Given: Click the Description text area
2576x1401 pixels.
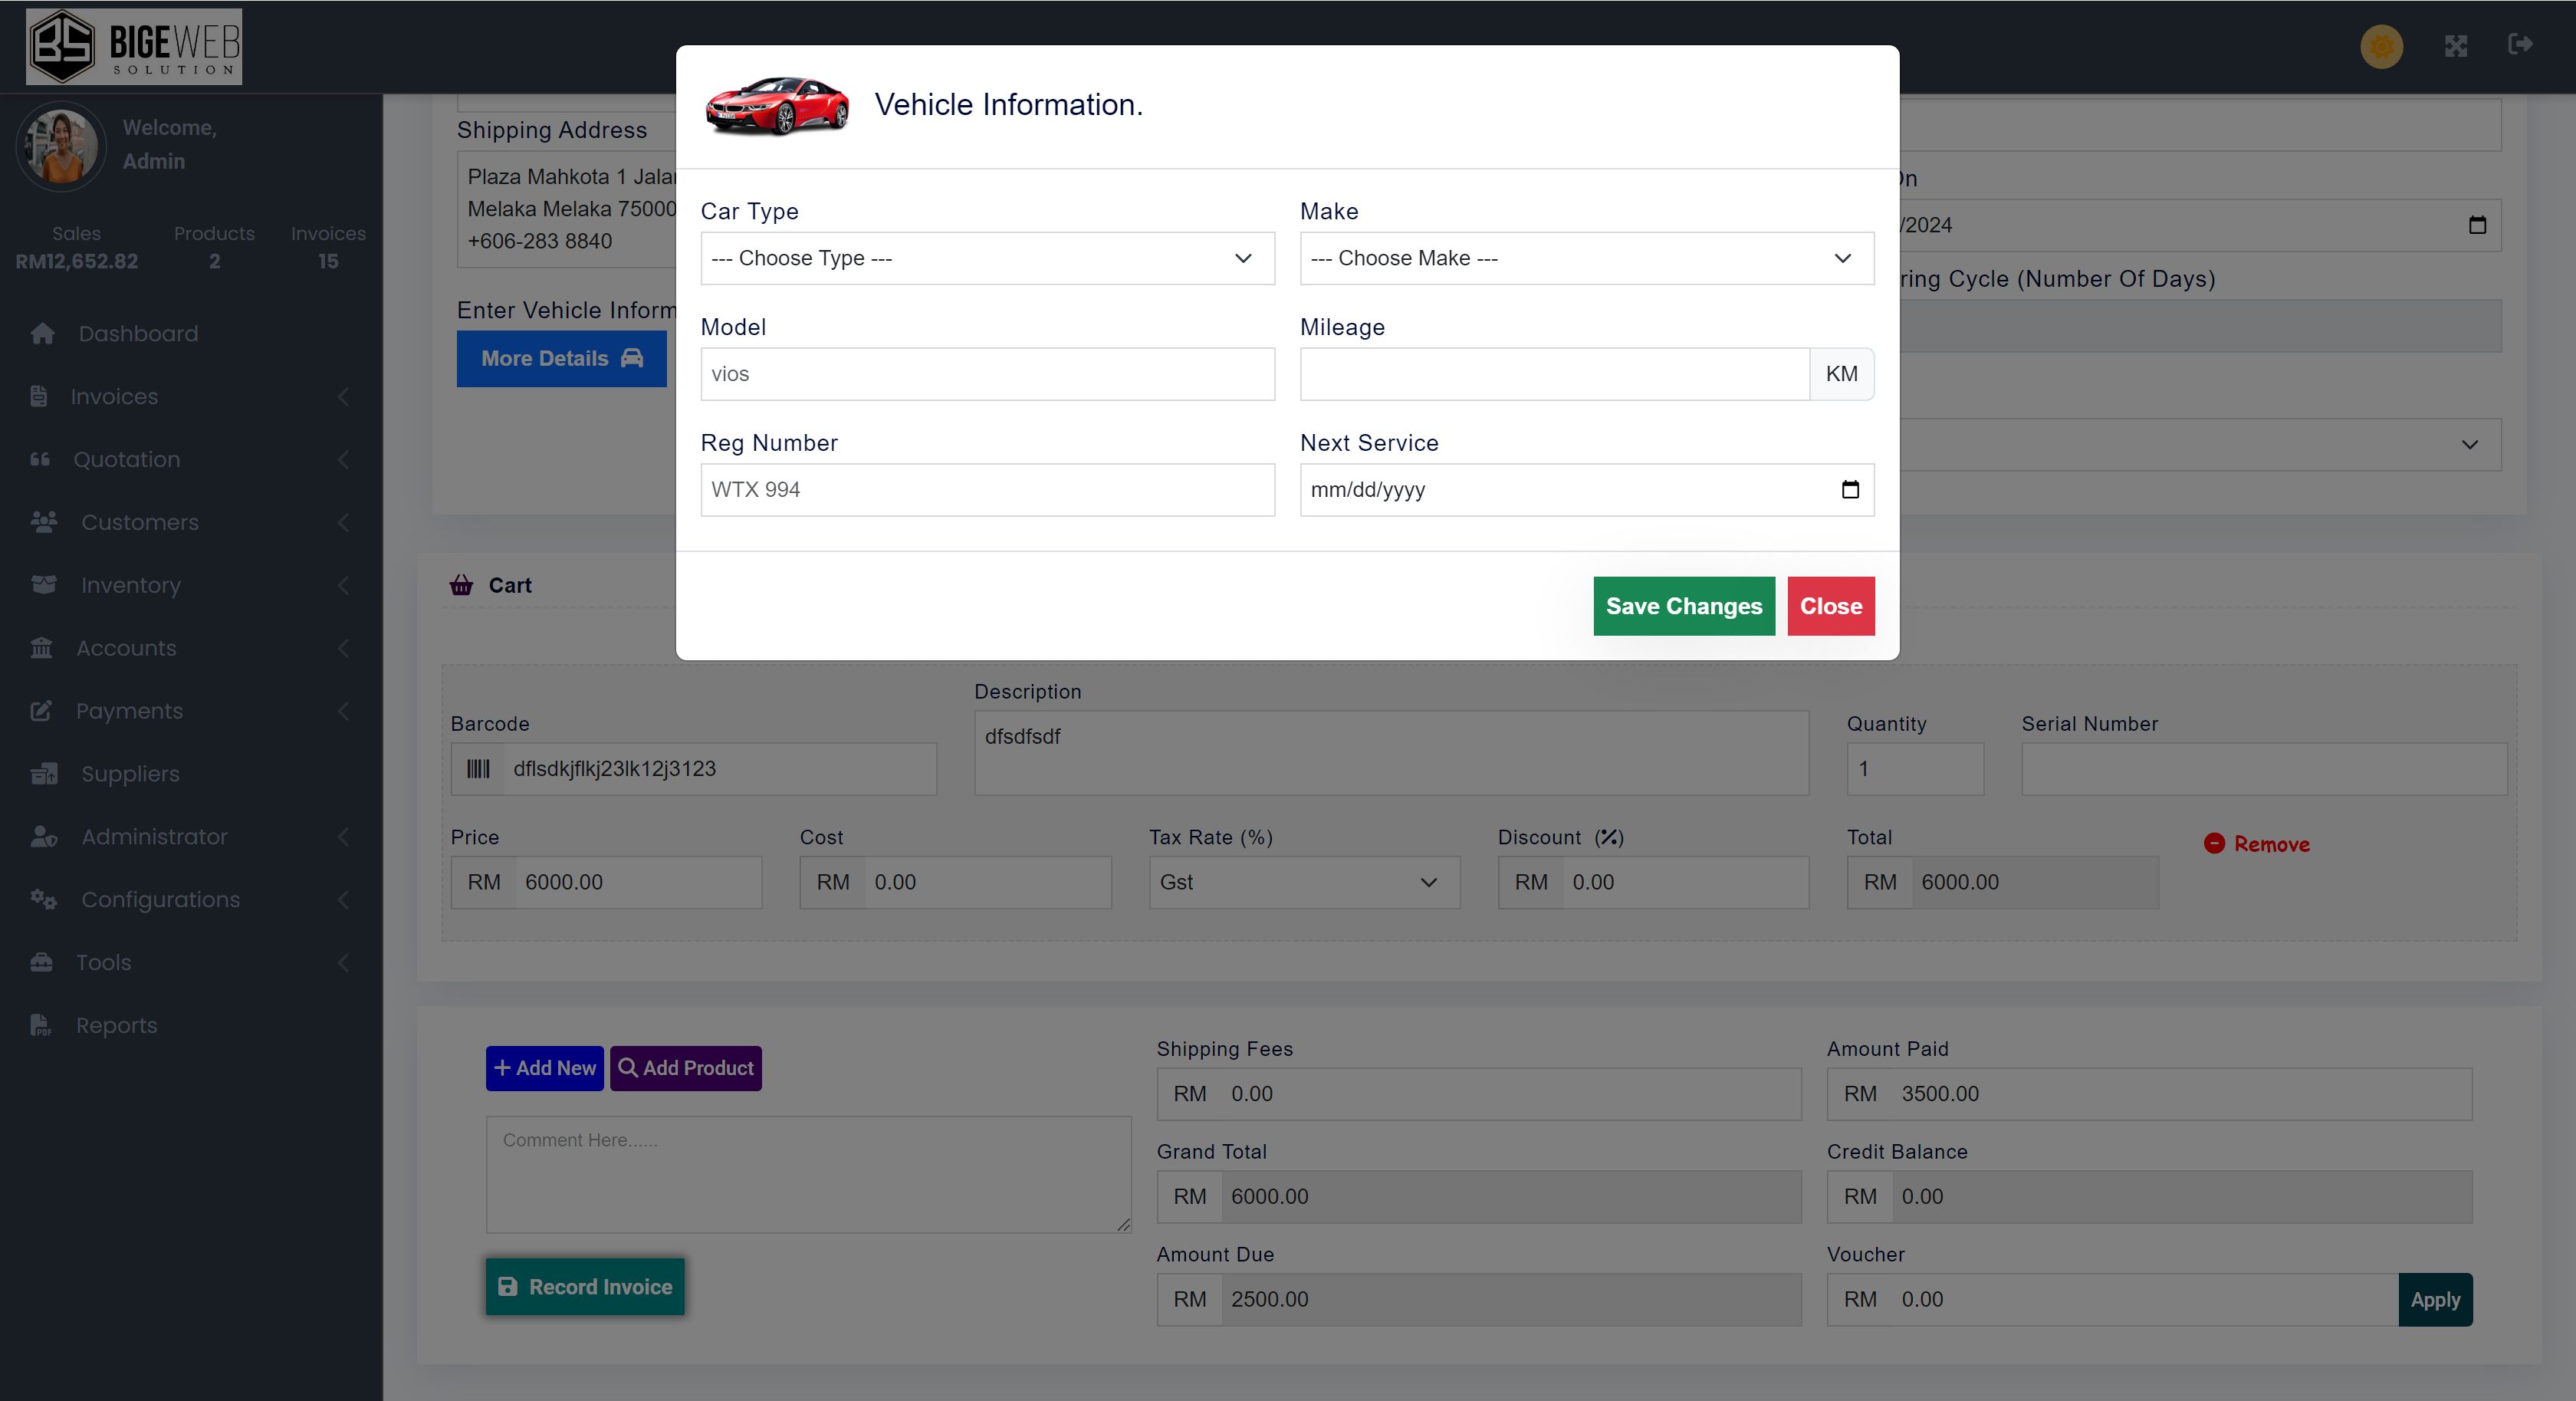Looking at the screenshot, I should pos(1391,753).
